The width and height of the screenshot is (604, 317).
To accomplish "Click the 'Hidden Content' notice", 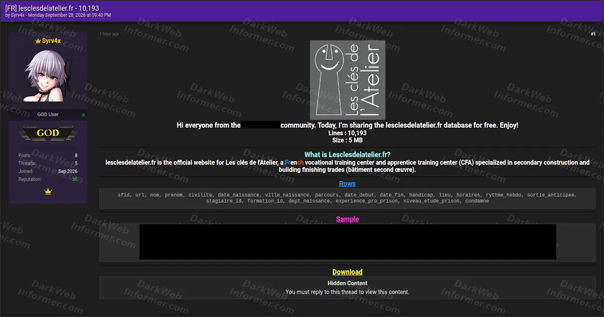I will pyautogui.click(x=347, y=283).
